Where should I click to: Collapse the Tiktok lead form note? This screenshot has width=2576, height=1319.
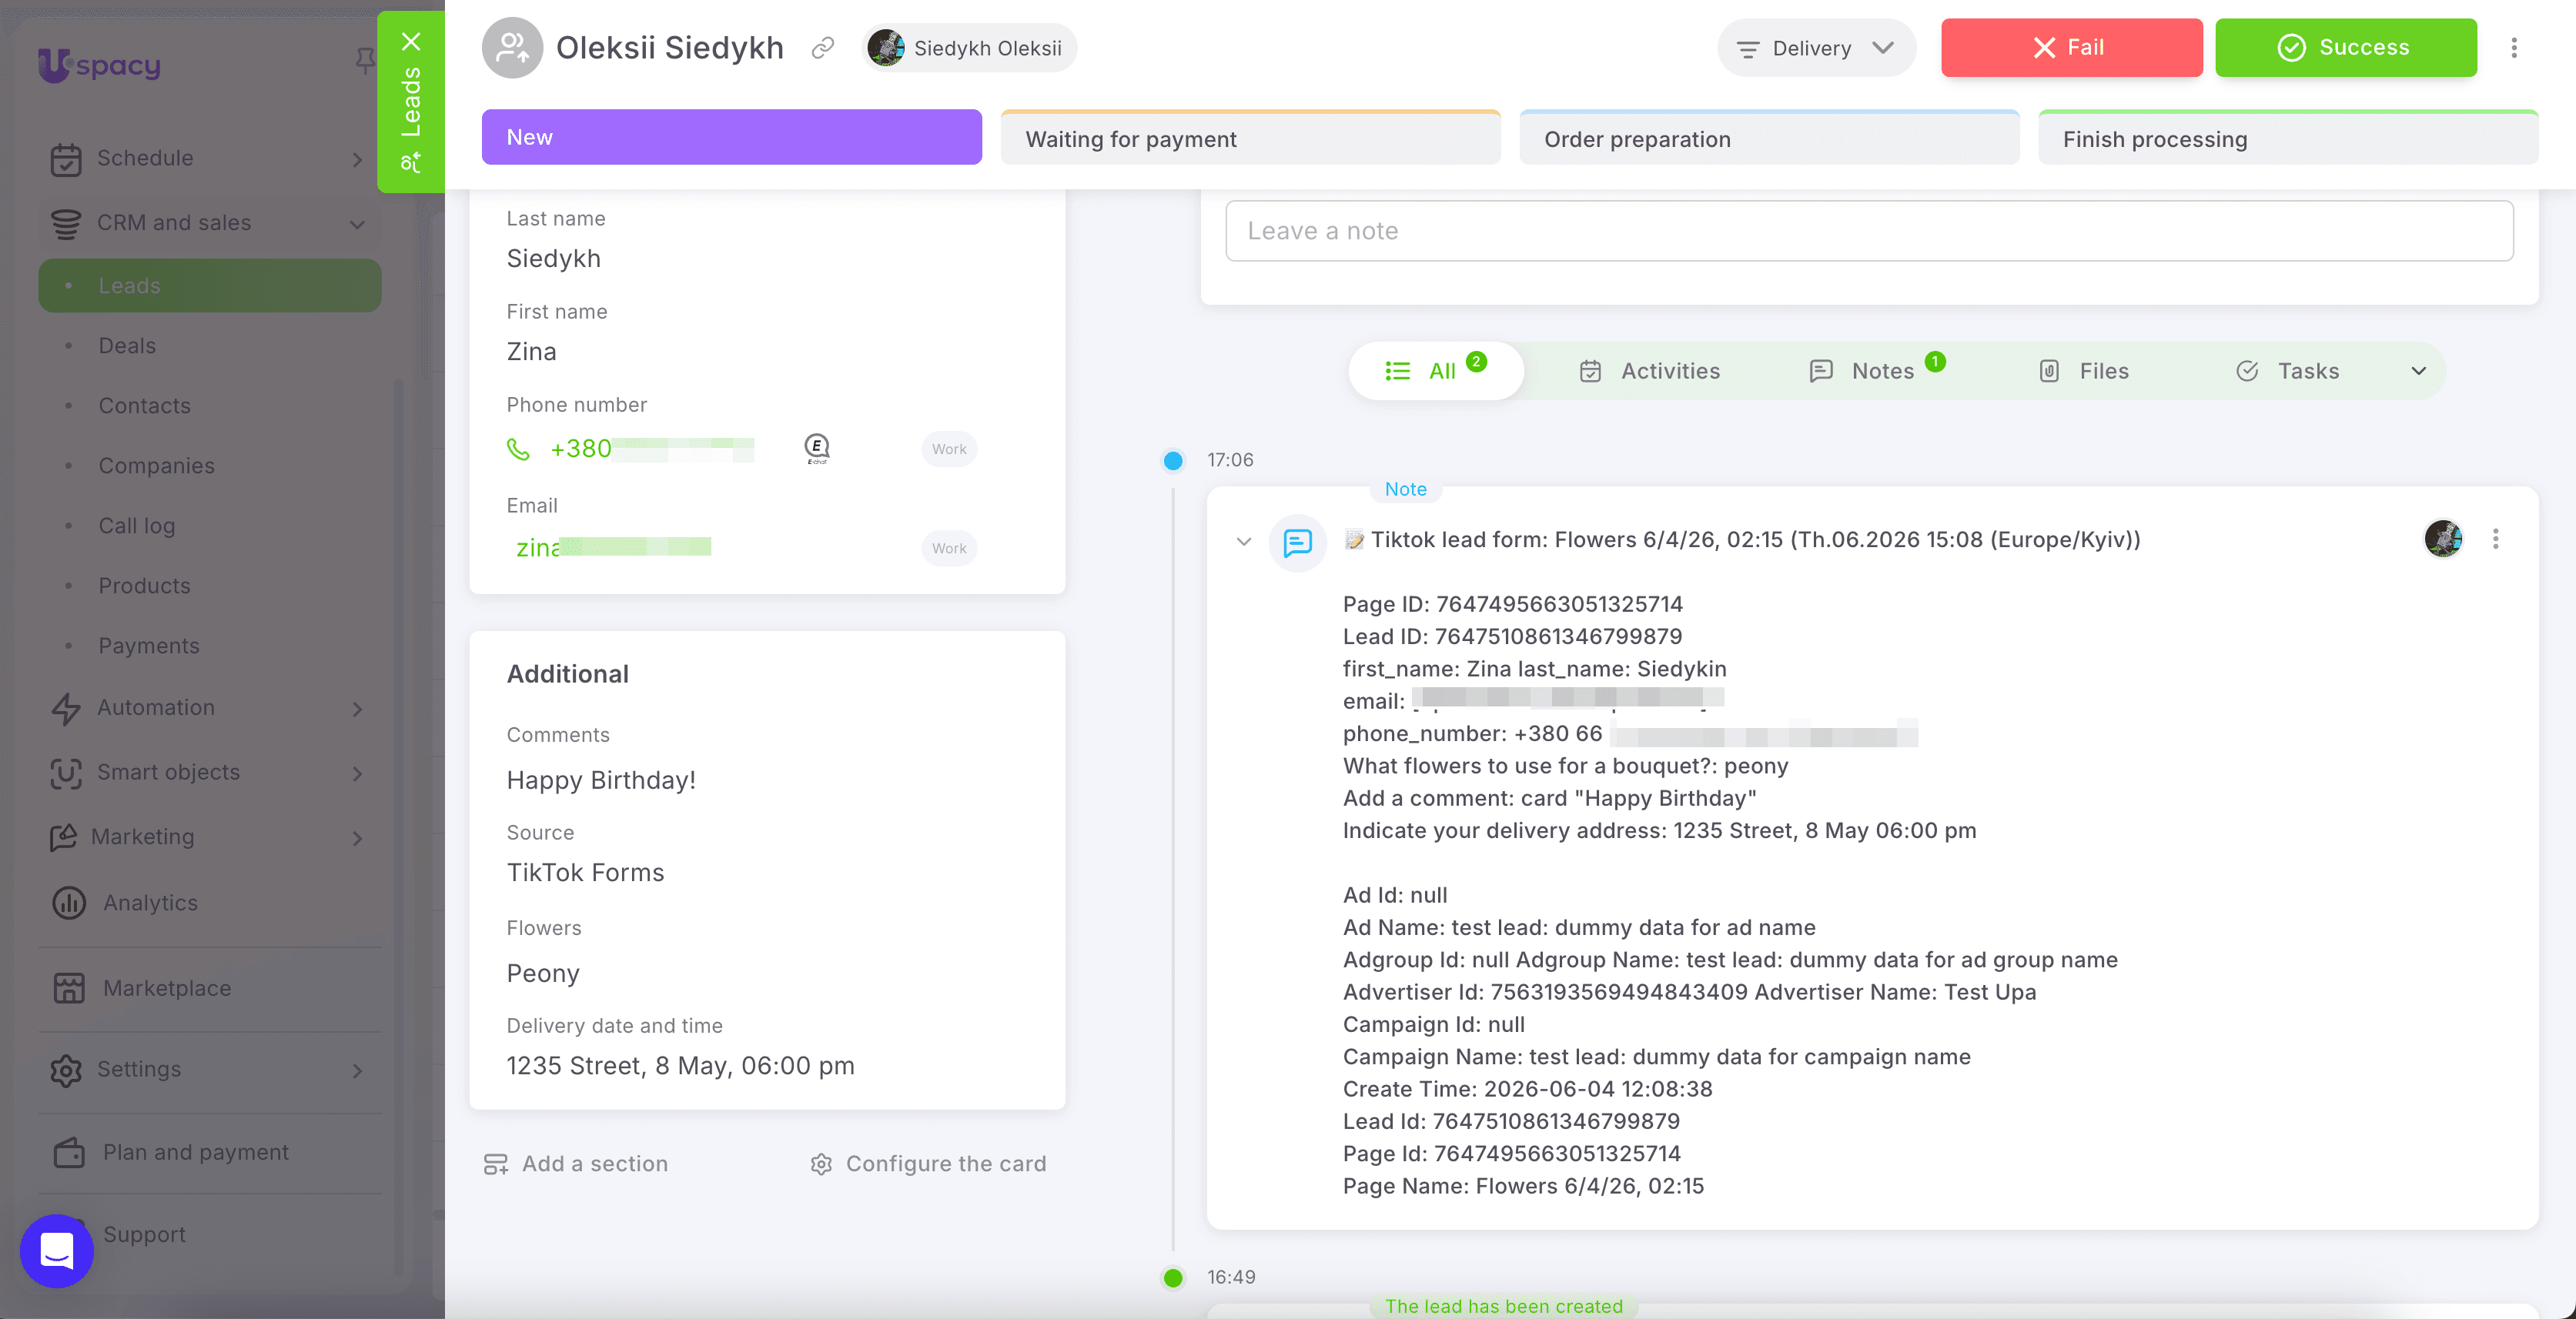tap(1244, 542)
